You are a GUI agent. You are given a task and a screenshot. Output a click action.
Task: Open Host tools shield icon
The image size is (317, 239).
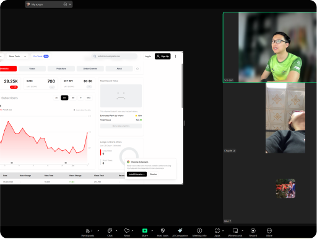[163, 230]
